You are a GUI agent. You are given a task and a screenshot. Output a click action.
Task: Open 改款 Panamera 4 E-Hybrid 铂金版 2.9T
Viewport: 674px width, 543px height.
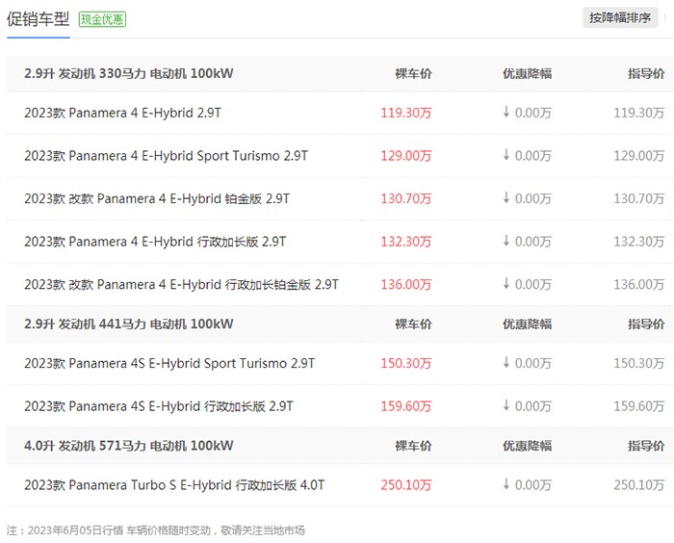[157, 198]
